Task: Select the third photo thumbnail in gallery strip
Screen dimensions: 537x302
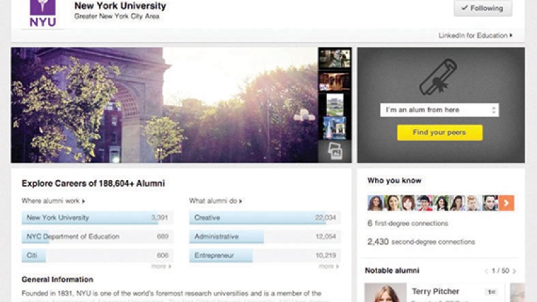Action: (334, 105)
